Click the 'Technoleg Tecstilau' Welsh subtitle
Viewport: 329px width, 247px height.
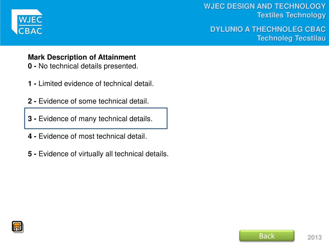pyautogui.click(x=291, y=38)
